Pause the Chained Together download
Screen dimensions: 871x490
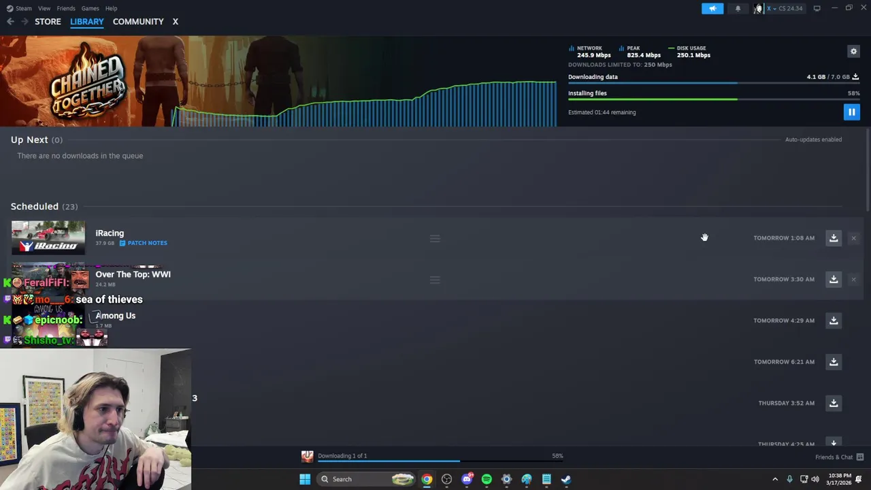[851, 112]
